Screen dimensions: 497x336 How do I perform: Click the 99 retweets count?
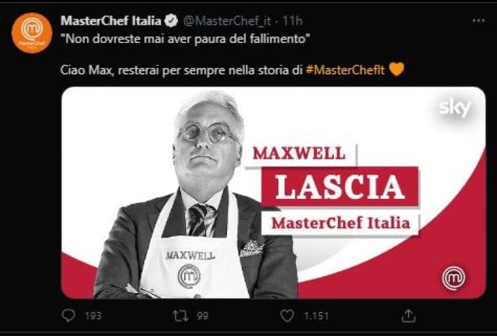click(203, 316)
